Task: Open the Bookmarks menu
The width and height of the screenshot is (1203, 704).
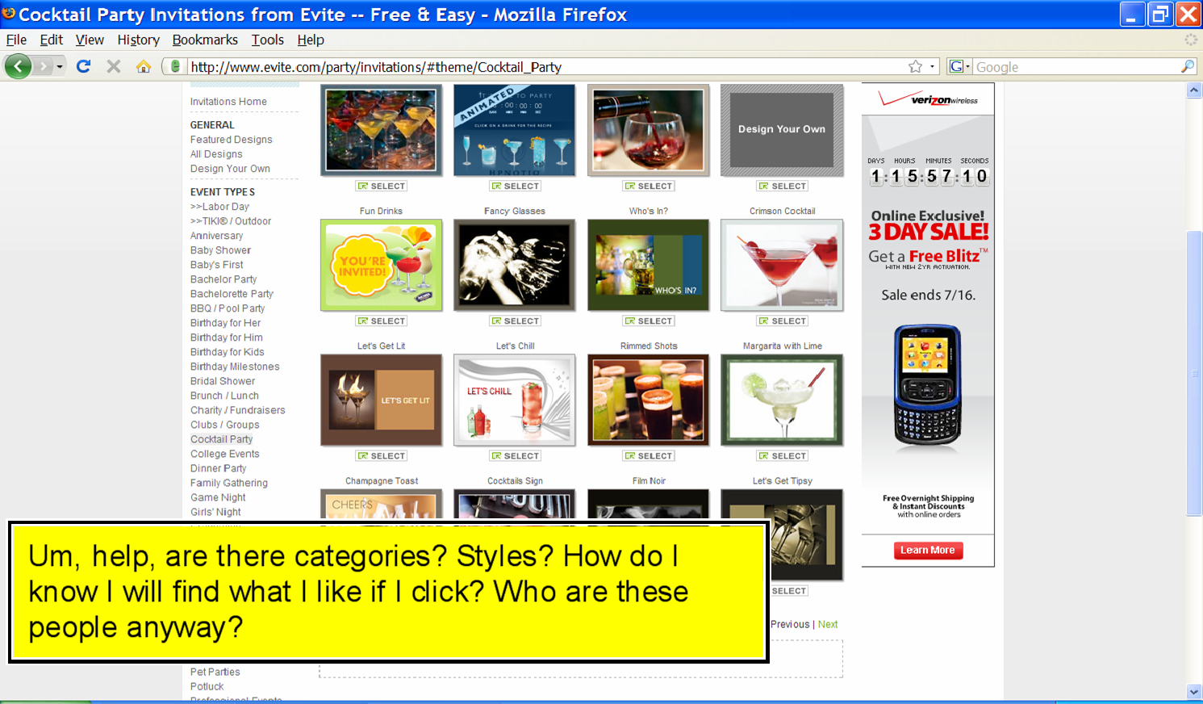Action: (205, 40)
